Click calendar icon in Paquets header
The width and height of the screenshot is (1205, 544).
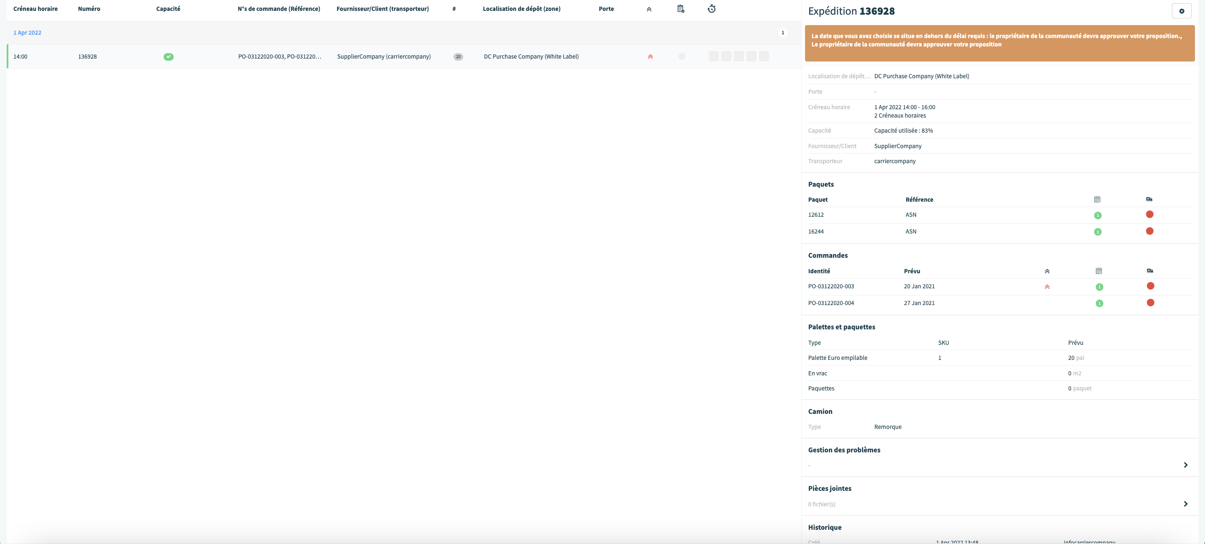coord(1097,199)
